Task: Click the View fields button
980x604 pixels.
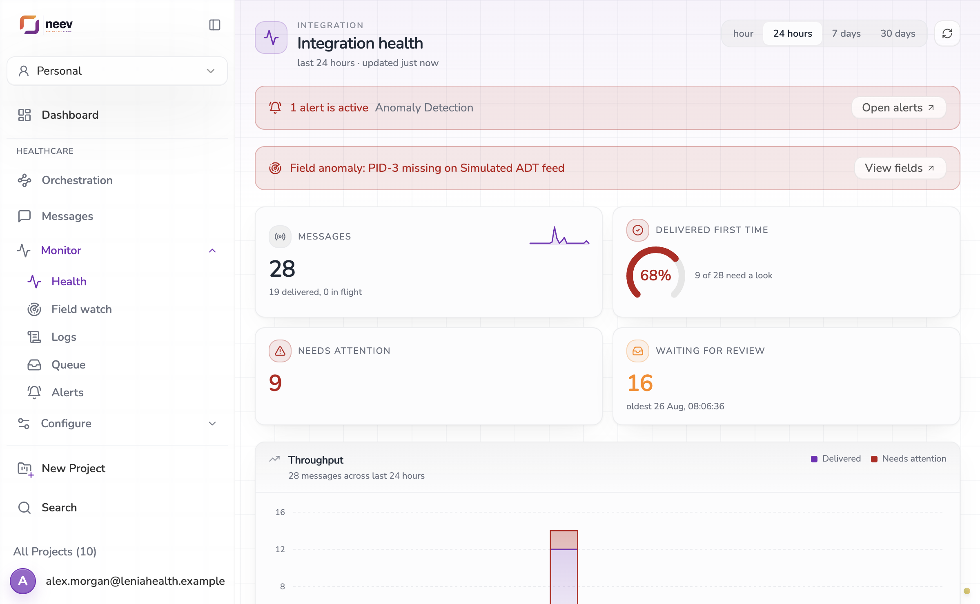Action: pyautogui.click(x=900, y=168)
